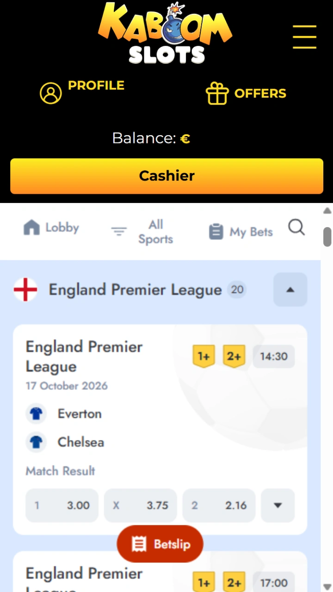
Task: Expand more markets dropdown arrow
Action: (277, 506)
